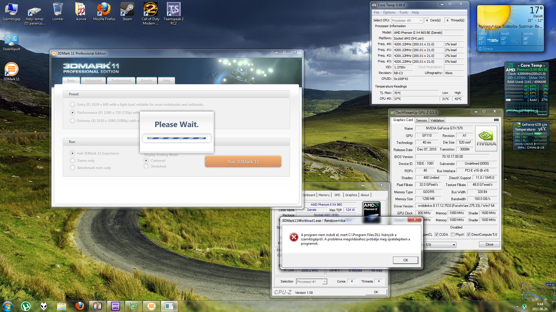556x312 pixels.
Task: Click the NVIDIA logo in GPU-Z
Action: 486,138
